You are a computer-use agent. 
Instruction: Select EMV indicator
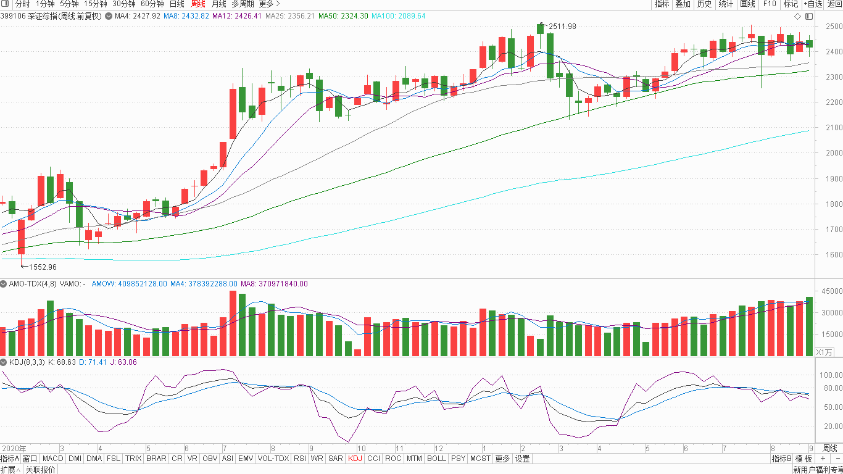click(x=246, y=459)
